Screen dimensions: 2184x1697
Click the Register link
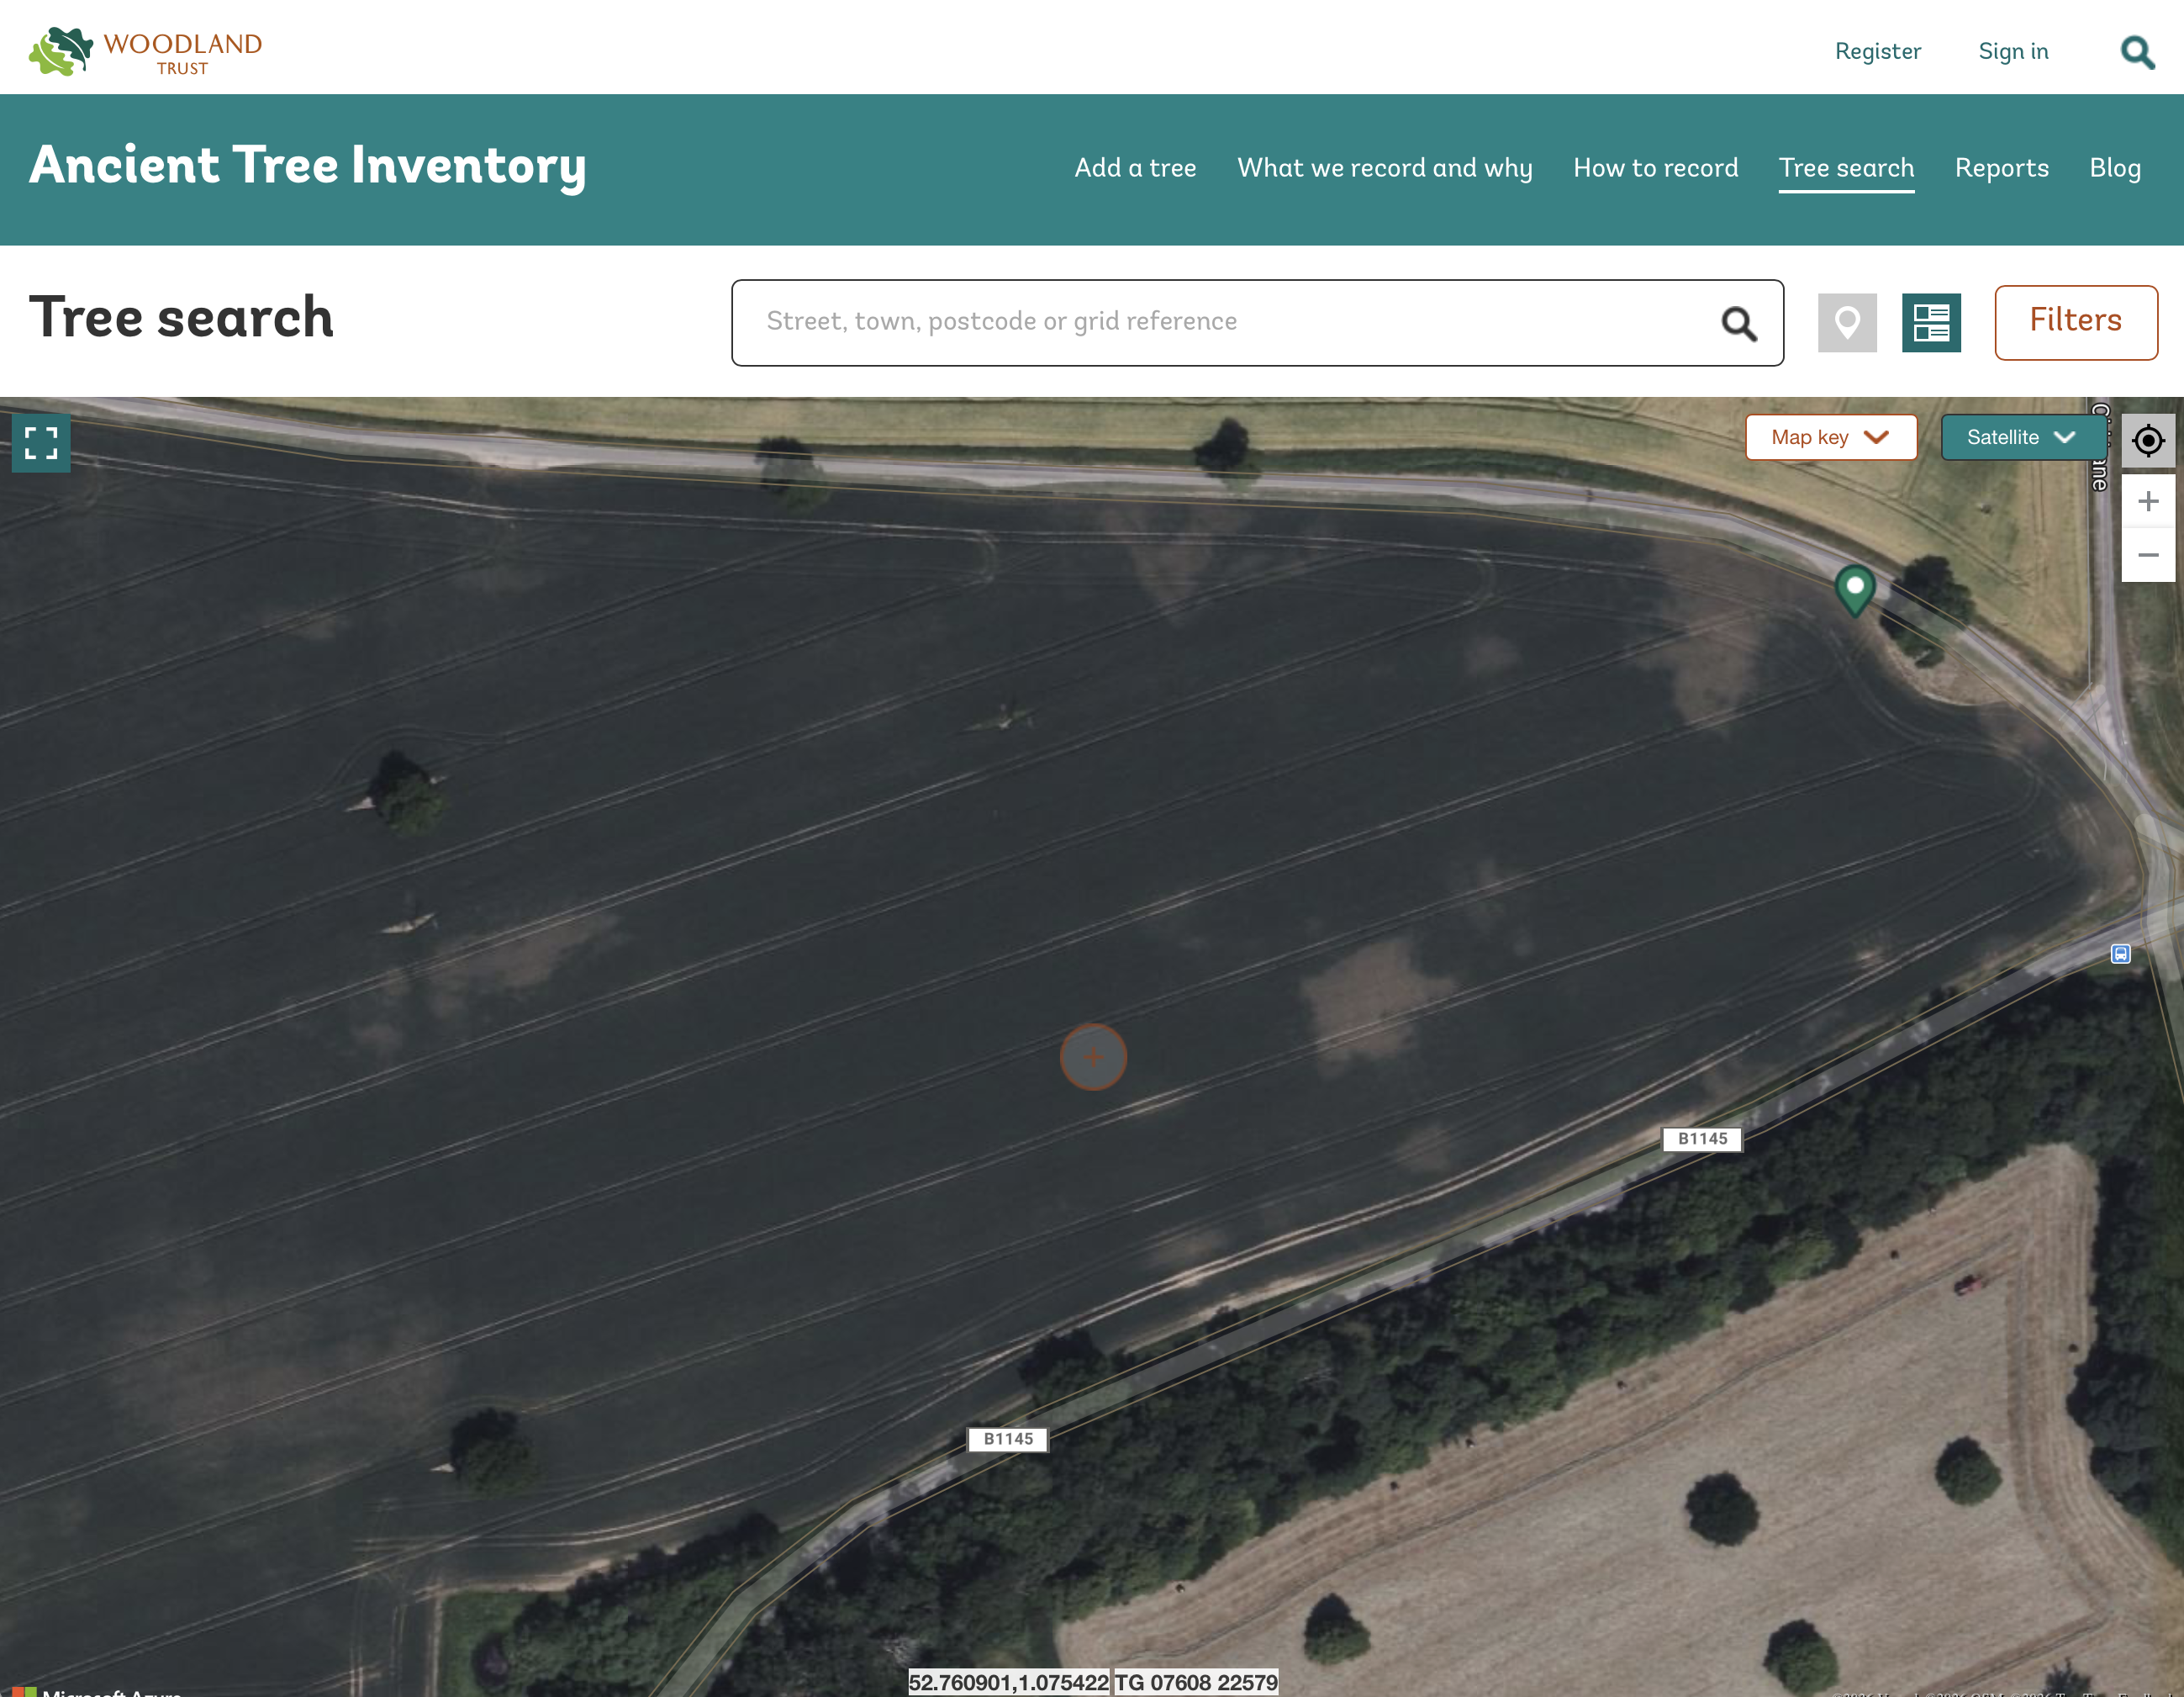pos(1877,52)
